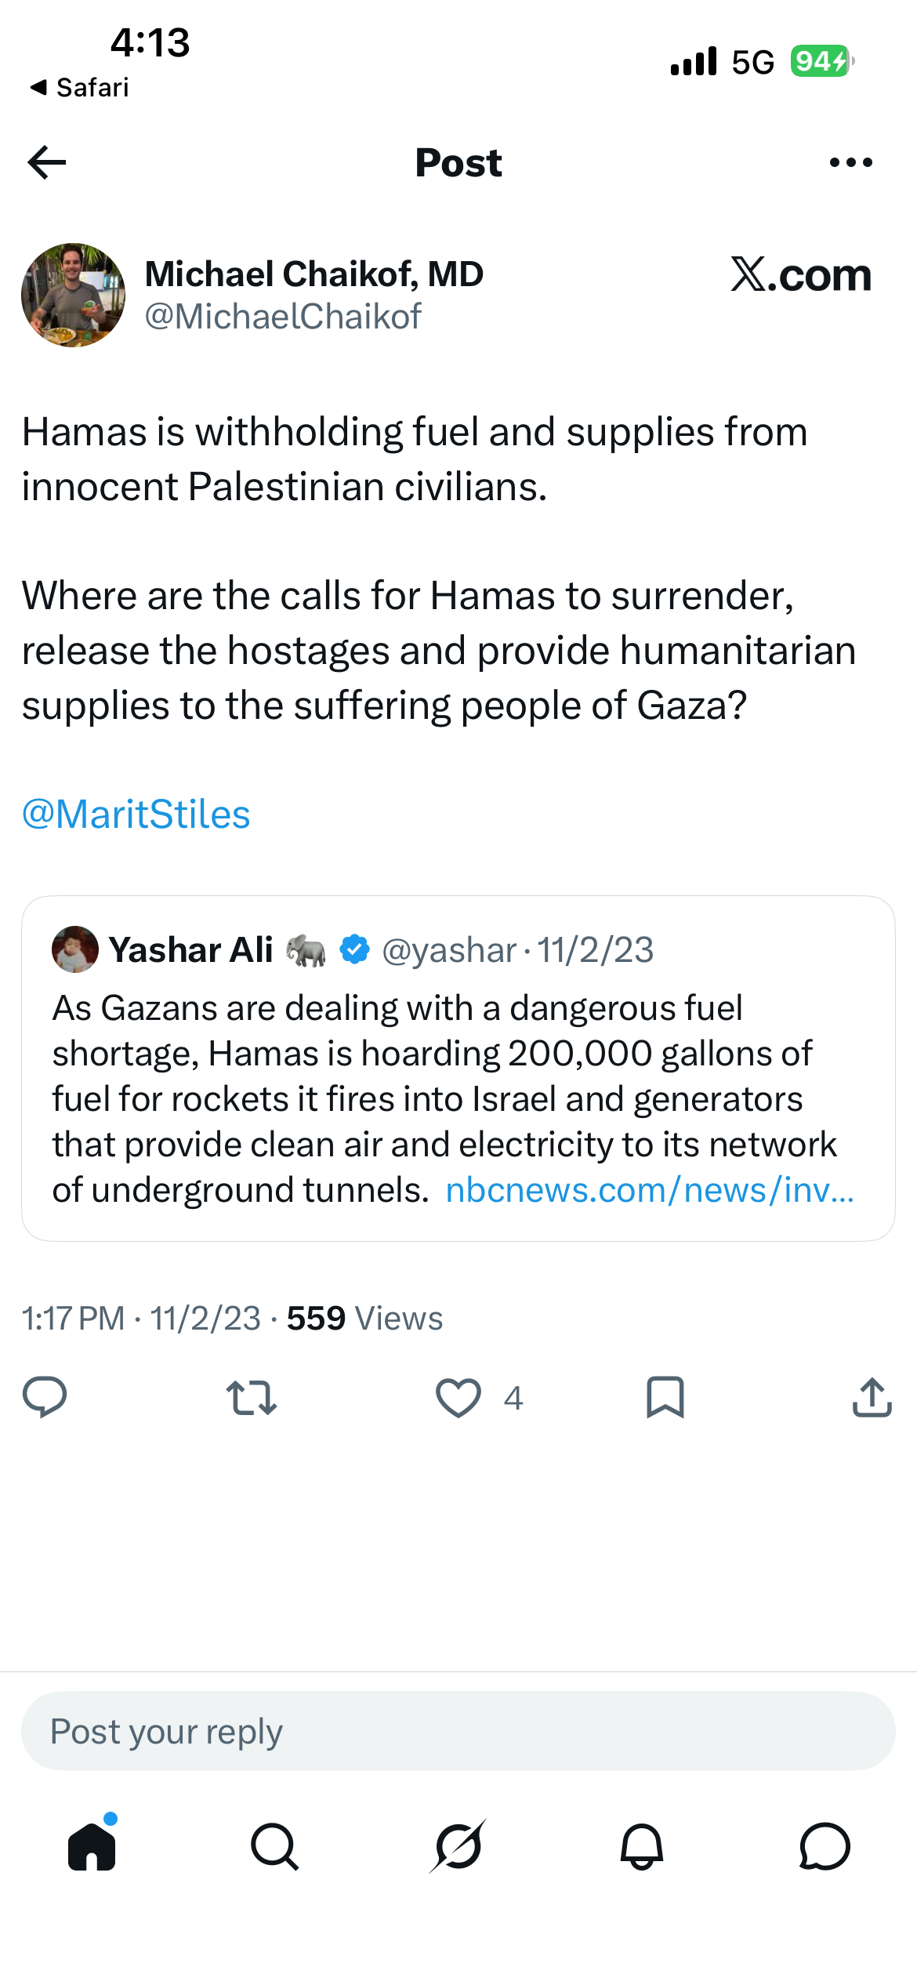Open the Search tab
The image size is (917, 1985).
[275, 1846]
